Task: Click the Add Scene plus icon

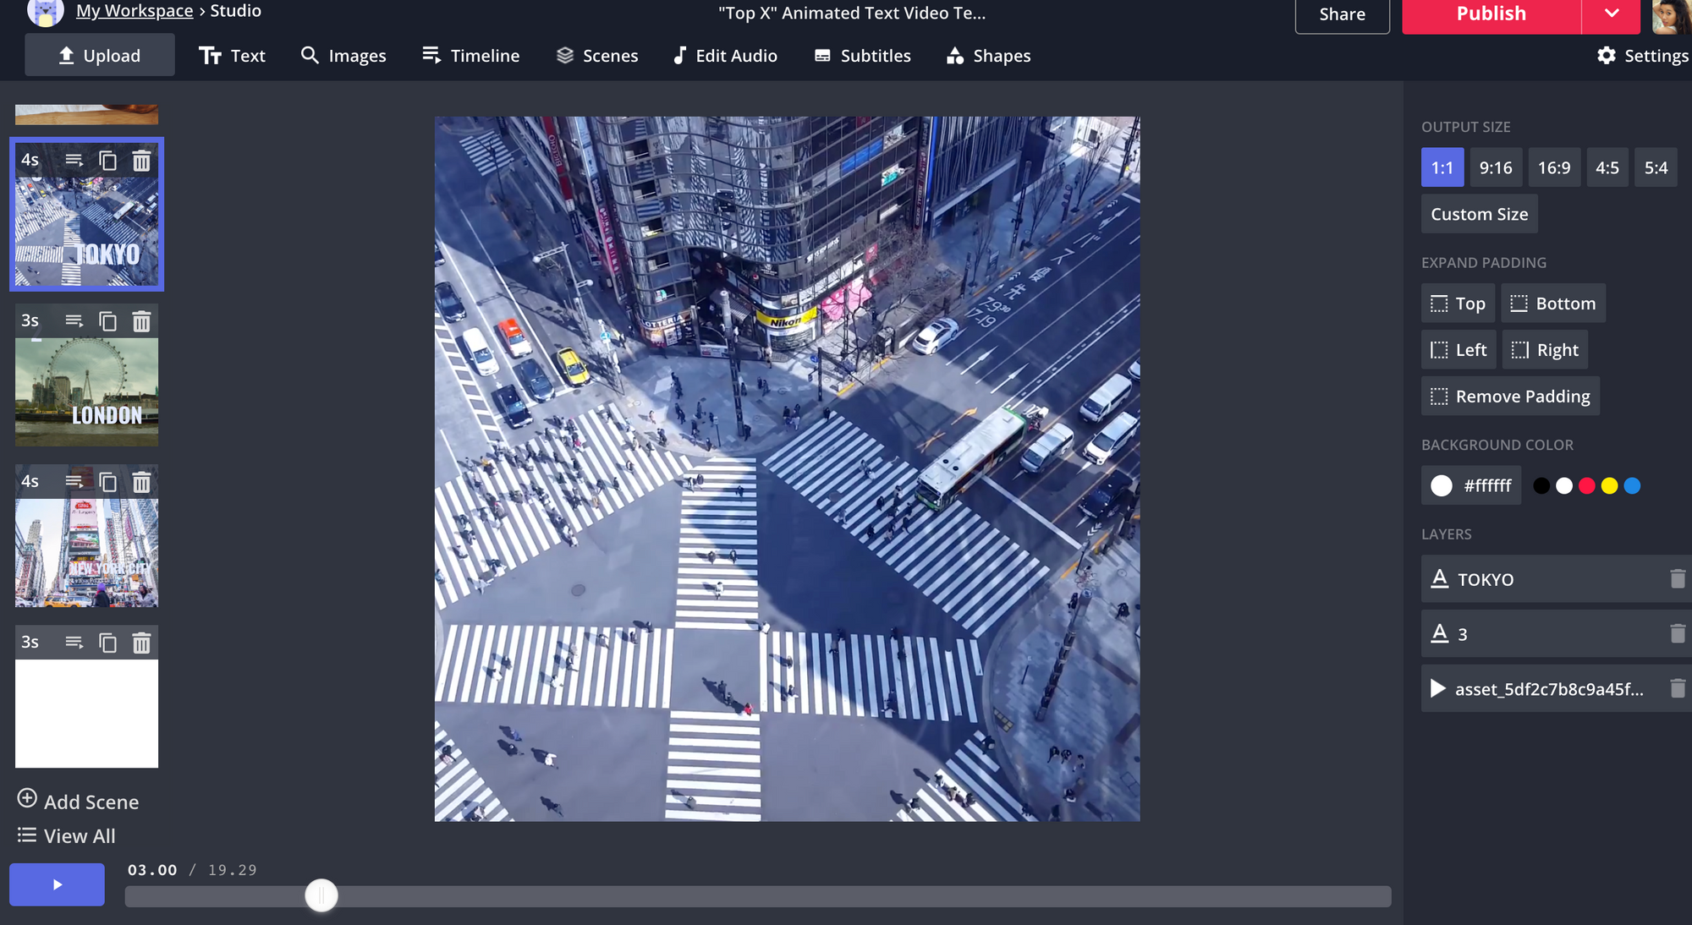Action: (x=27, y=799)
